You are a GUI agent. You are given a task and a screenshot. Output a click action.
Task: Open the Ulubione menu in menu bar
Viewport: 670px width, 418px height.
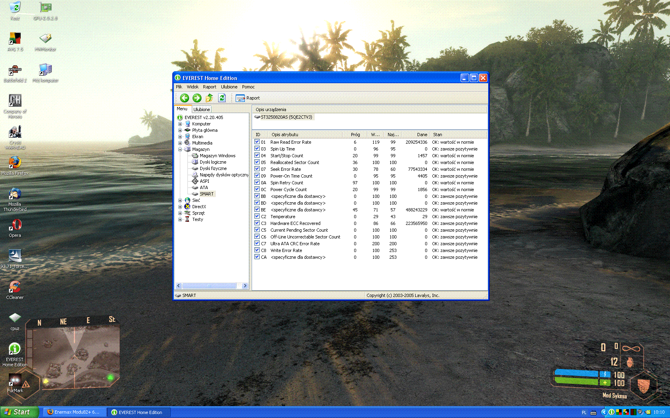[x=229, y=87]
